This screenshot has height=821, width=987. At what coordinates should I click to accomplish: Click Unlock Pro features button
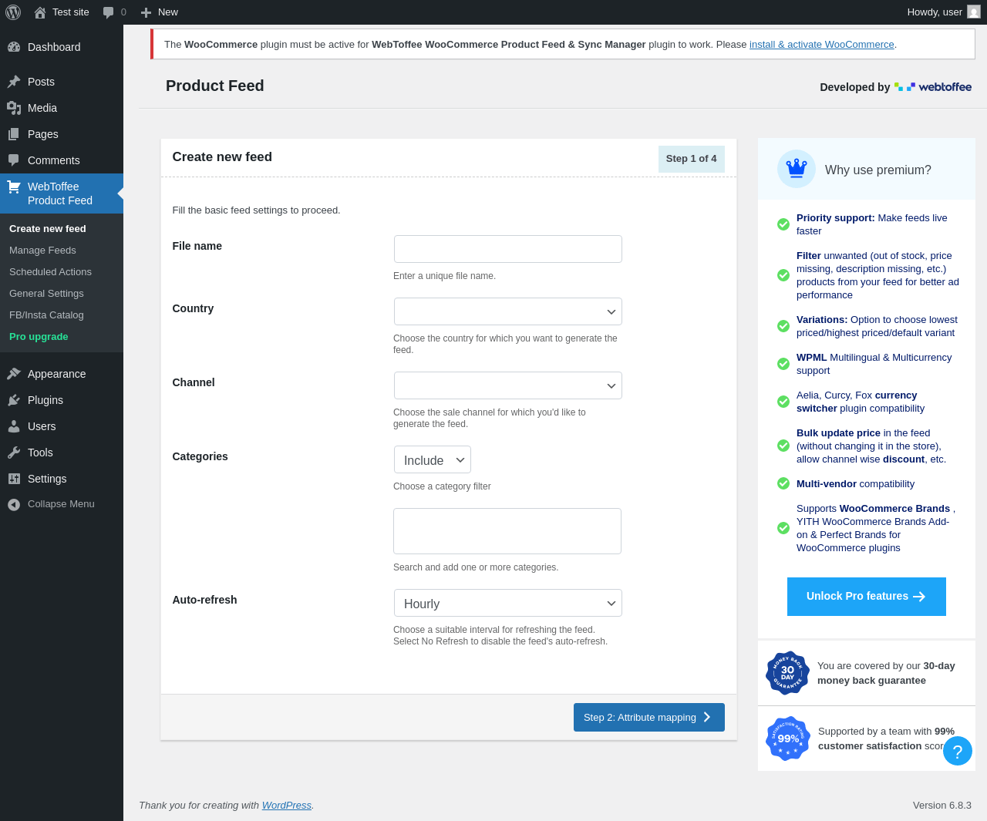click(867, 597)
